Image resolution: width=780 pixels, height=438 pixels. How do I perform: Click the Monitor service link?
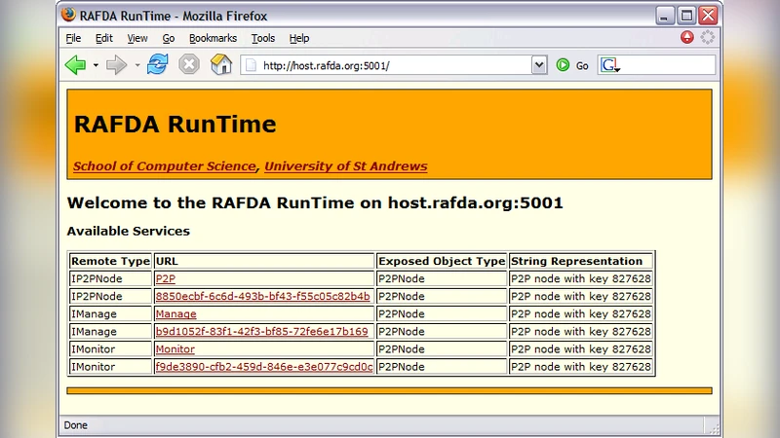tap(175, 349)
